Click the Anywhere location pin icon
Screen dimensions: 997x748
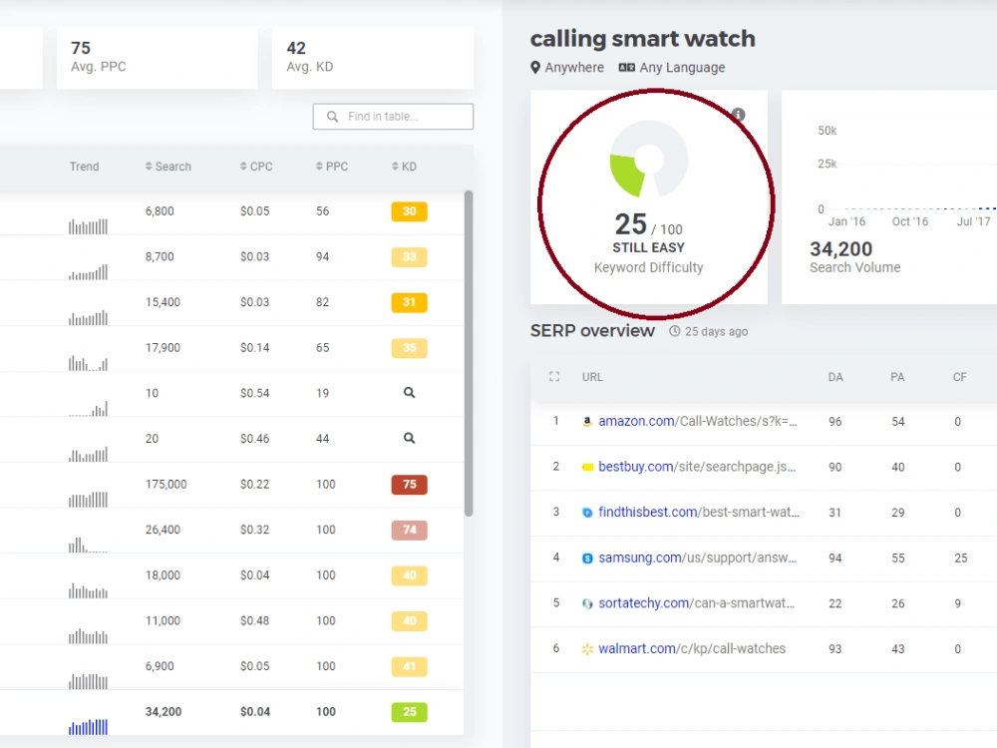[x=535, y=68]
